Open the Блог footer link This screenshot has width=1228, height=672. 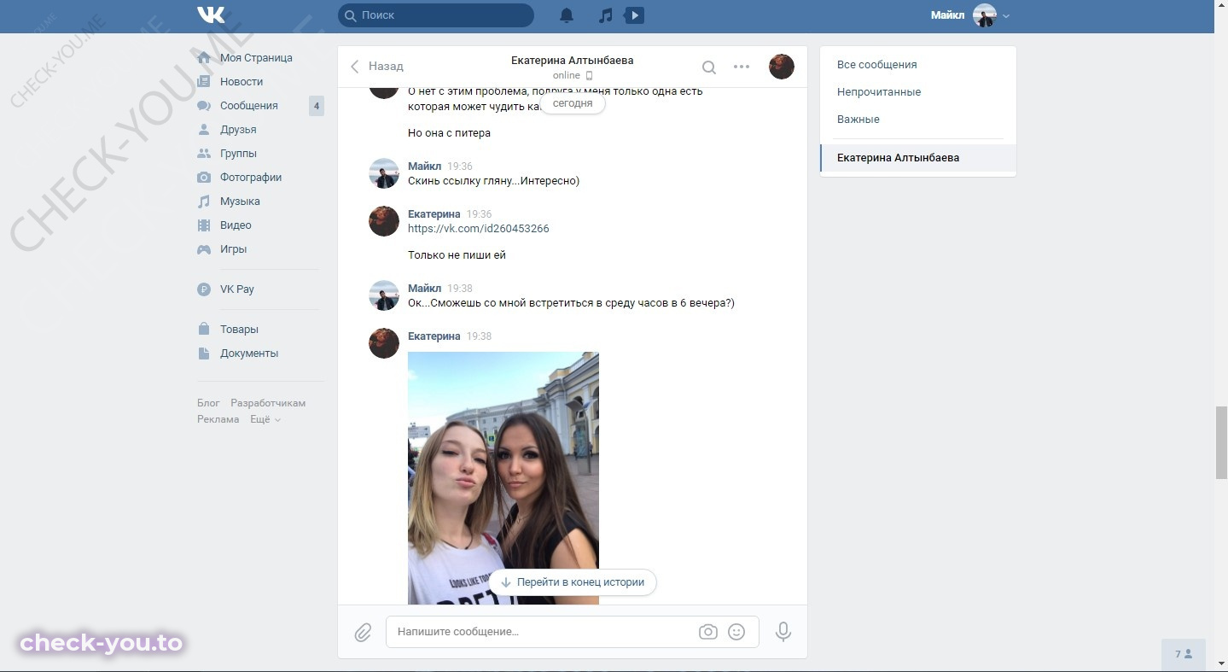208,403
